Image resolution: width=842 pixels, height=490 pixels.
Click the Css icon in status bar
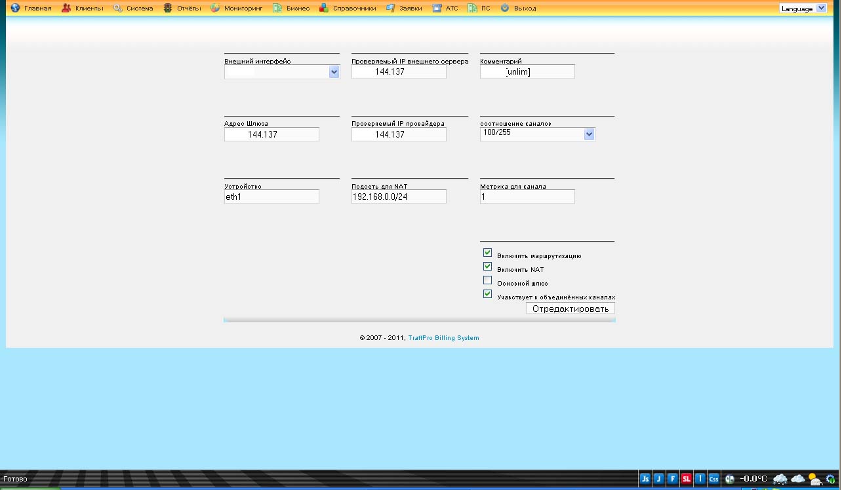click(713, 479)
